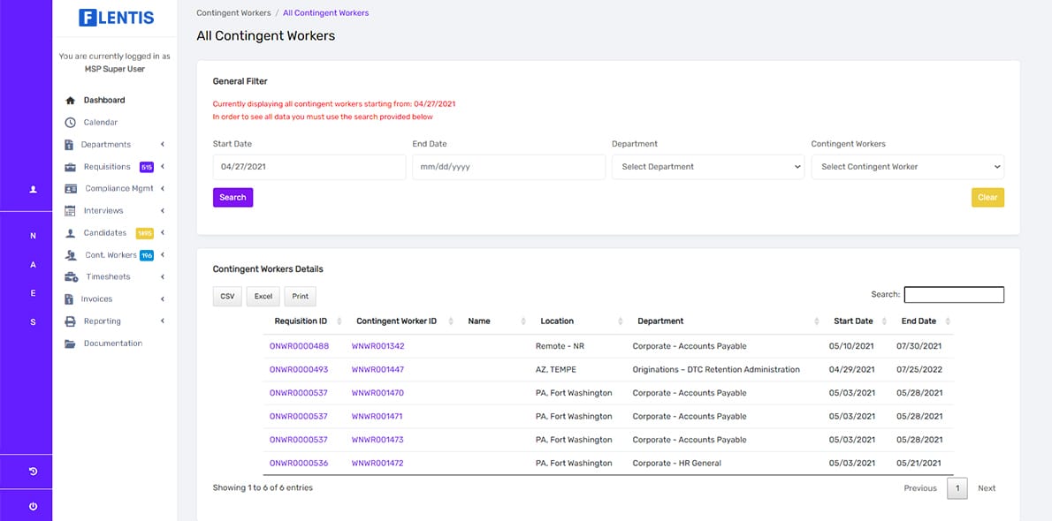Click the Timesheets briefcase-plus icon

71,277
